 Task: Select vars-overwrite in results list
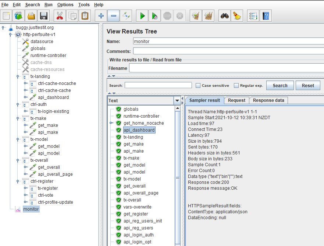[137, 207]
